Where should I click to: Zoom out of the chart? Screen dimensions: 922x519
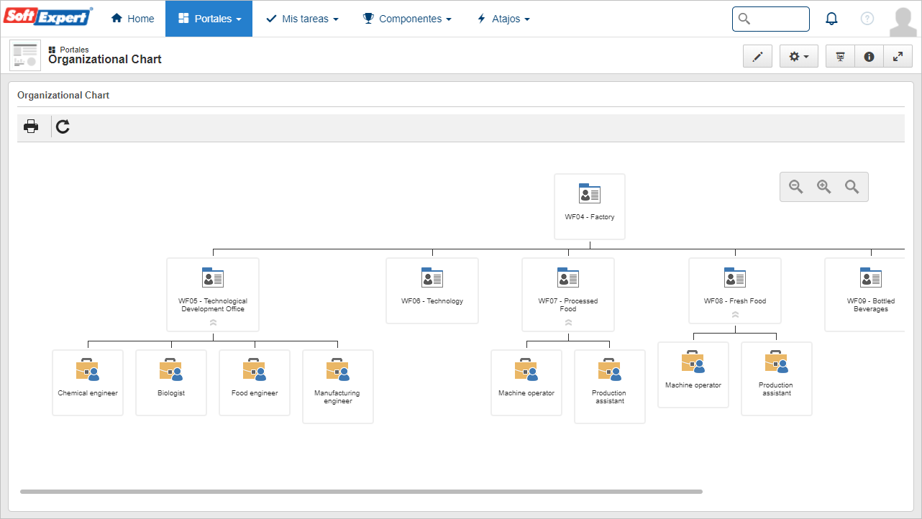click(x=796, y=187)
